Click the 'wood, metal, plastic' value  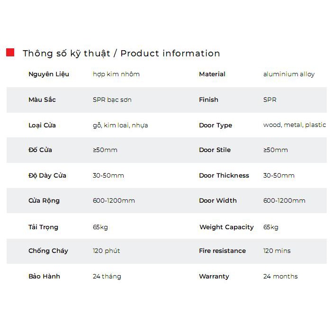click(295, 125)
